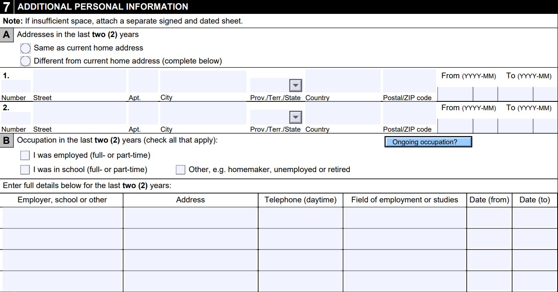Click the 'Telephone (daytime)' column header
This screenshot has height=292, width=558.
click(301, 200)
